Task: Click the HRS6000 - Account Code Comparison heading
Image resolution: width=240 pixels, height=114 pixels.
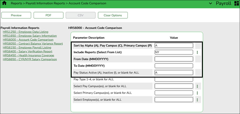Action: [x=95, y=28]
